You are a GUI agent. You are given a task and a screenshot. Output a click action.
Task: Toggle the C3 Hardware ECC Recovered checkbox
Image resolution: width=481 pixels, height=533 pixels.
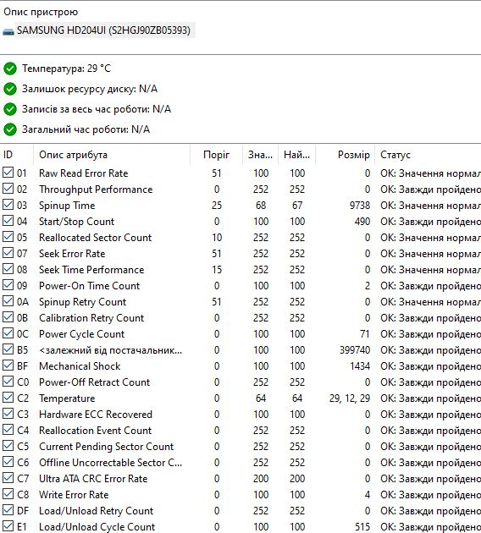tap(8, 414)
